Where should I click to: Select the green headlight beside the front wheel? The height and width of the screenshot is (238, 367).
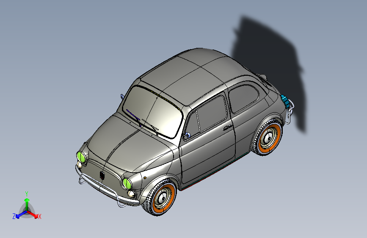127,183
